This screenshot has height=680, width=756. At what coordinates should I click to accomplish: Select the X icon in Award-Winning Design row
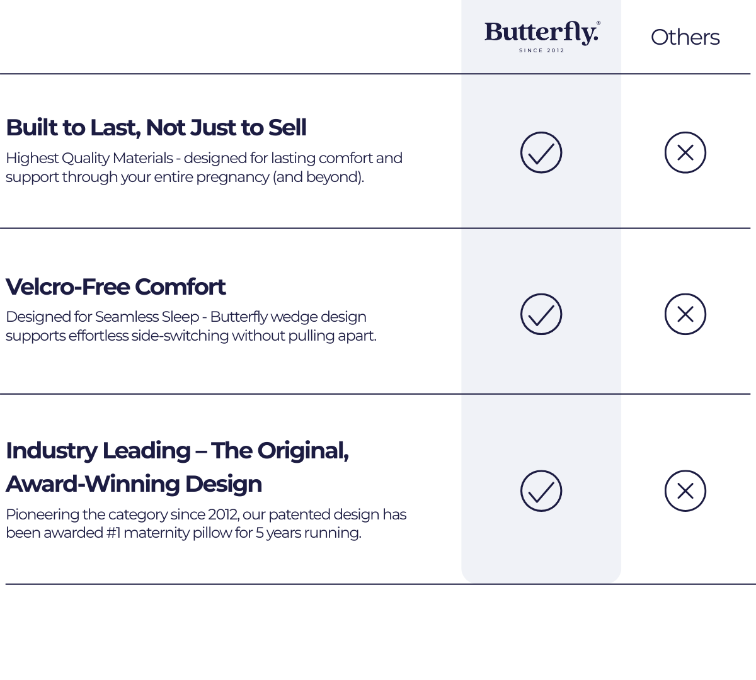coord(685,491)
